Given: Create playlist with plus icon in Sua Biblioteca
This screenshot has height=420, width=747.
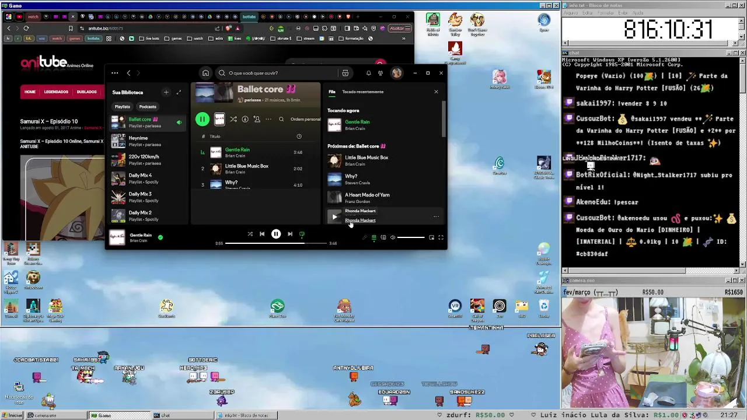Looking at the screenshot, I should click(166, 92).
